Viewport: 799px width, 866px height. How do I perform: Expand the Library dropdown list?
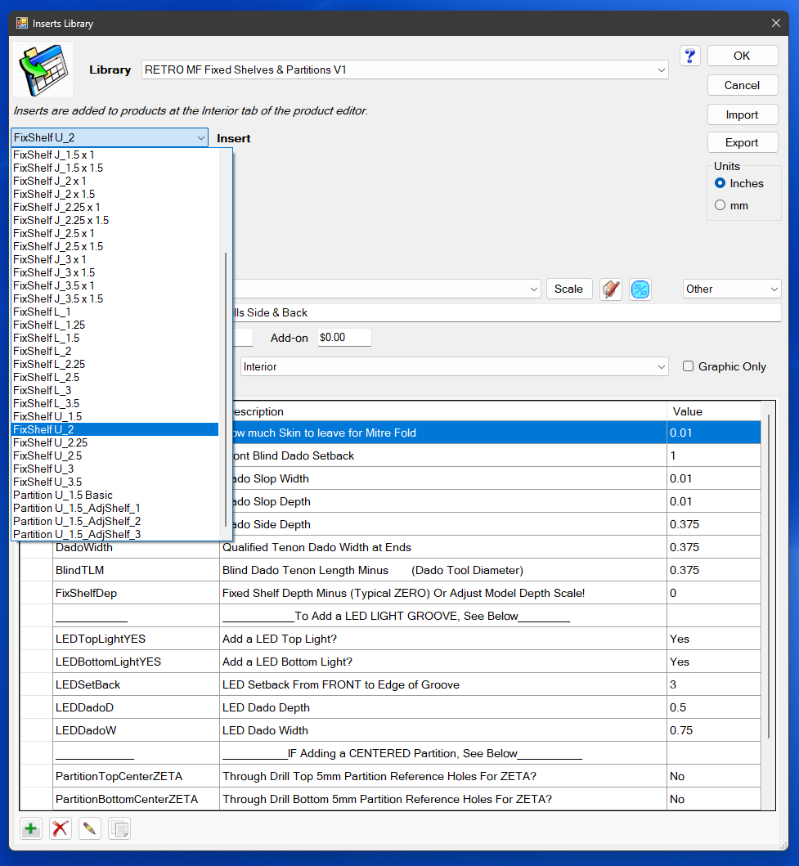pyautogui.click(x=661, y=70)
